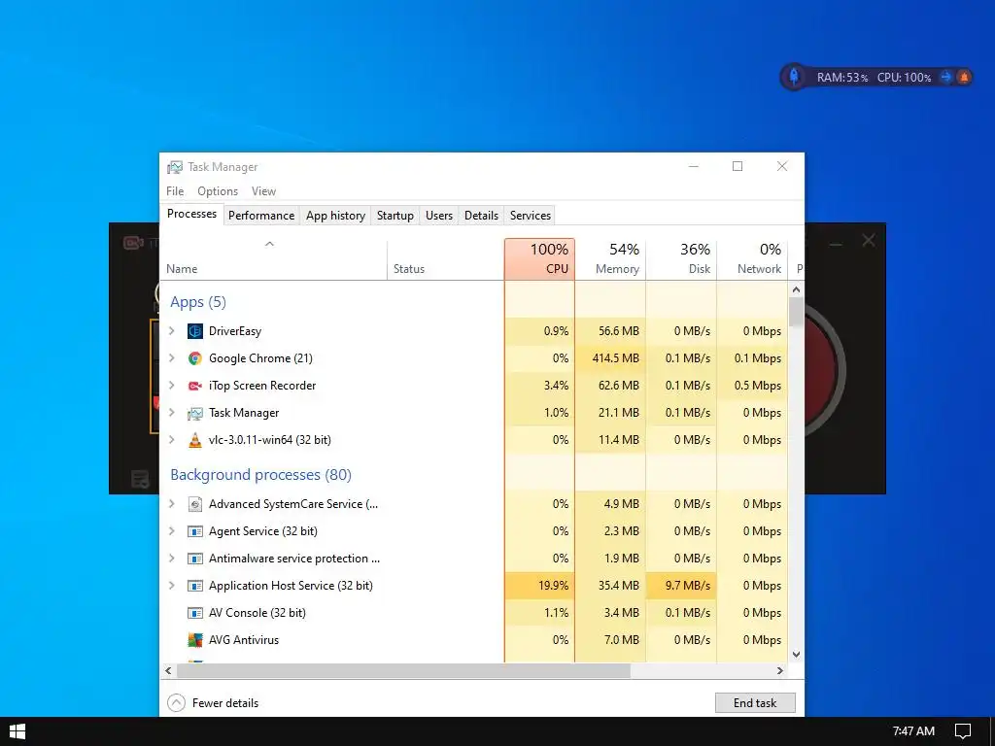Click Fewer details toggle
Viewport: 995px width, 746px height.
213,703
